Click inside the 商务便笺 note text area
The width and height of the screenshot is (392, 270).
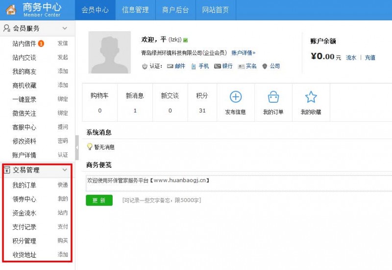[x=239, y=183]
